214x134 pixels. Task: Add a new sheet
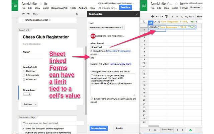point(150,130)
